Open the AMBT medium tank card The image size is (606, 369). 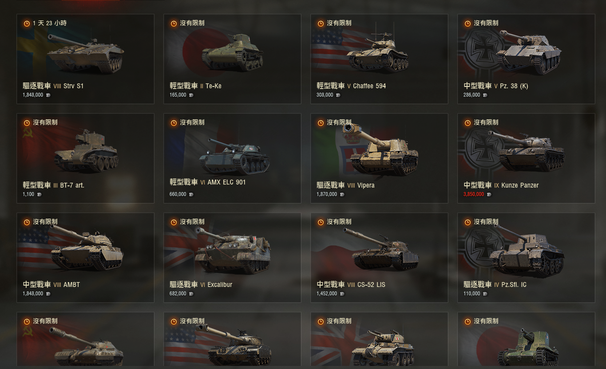tap(85, 258)
